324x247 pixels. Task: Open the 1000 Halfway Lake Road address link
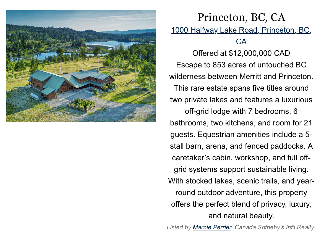pos(241,36)
